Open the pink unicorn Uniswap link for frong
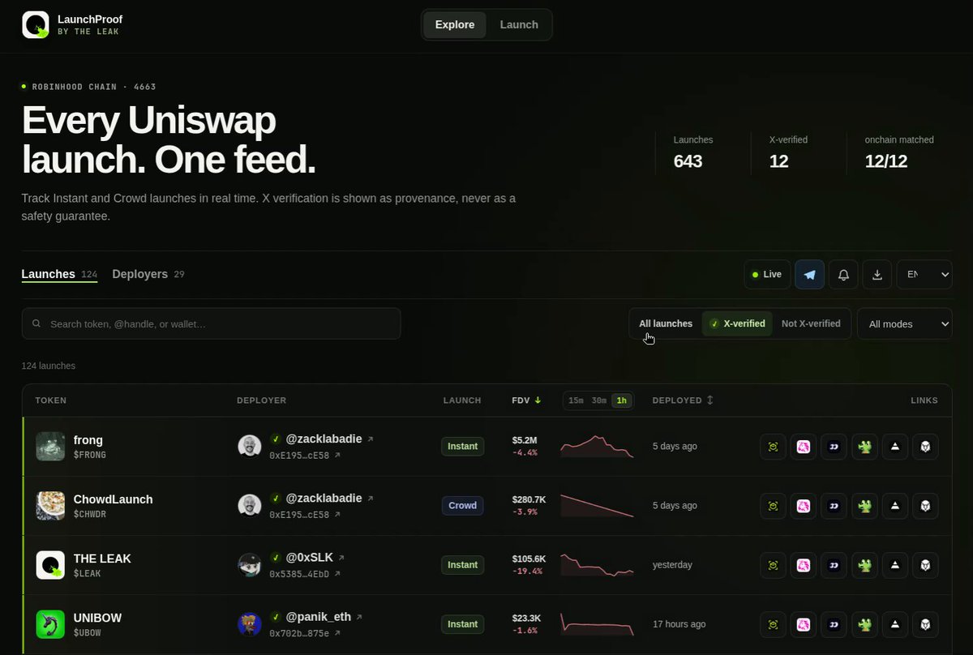The image size is (973, 655). pos(804,447)
